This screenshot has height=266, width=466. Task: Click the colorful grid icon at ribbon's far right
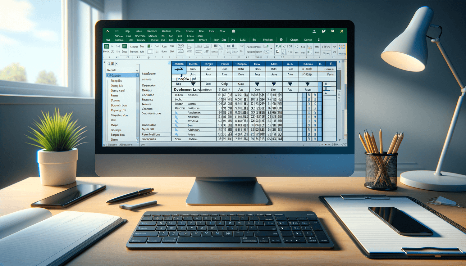click(x=342, y=47)
